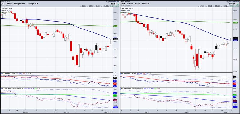Click the 63.26 last price in IYT header
This screenshot has width=240, height=114.
(113, 4)
